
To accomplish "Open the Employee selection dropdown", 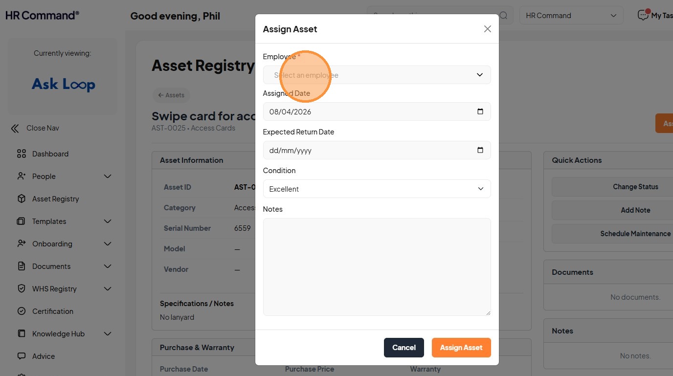I will coord(377,75).
